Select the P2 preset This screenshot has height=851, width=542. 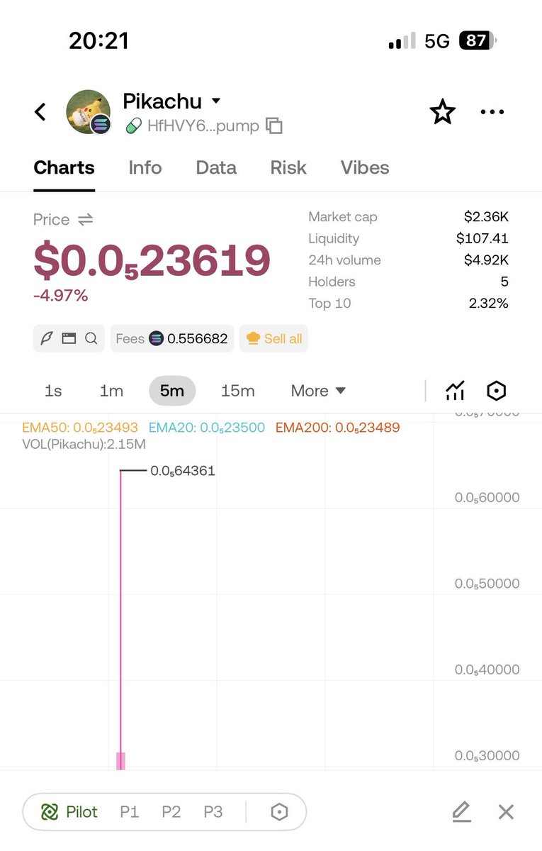pyautogui.click(x=171, y=812)
